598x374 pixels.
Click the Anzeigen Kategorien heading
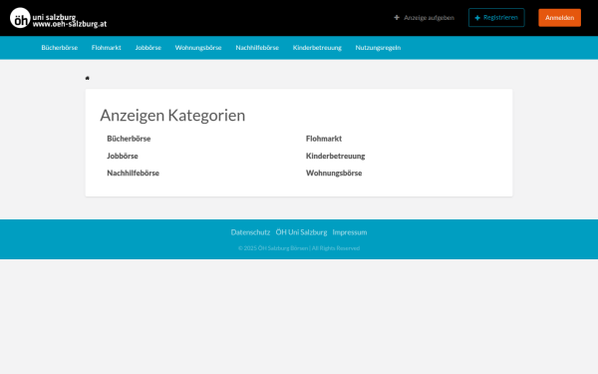(172, 116)
